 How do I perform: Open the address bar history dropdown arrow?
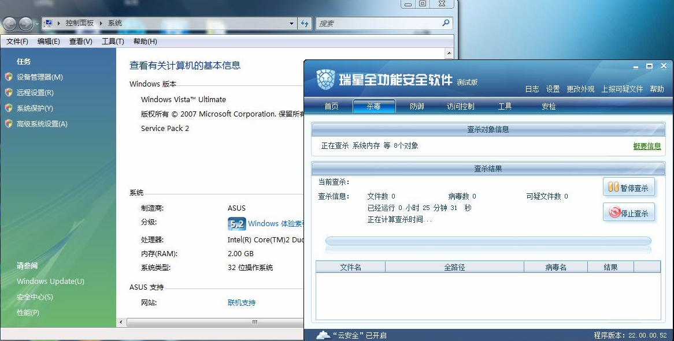pos(291,24)
